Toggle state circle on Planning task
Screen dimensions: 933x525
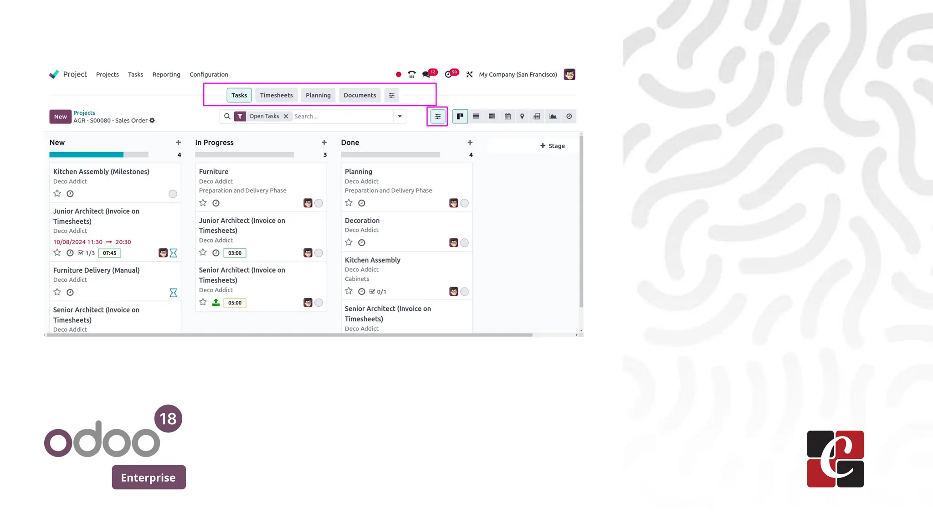[x=464, y=203]
